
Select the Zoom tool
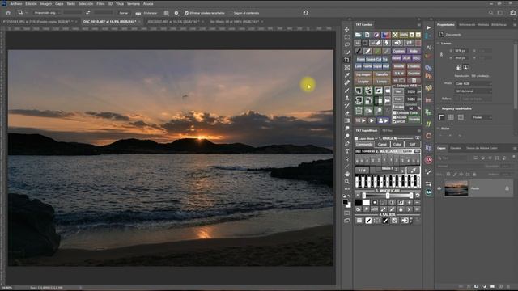click(347, 181)
